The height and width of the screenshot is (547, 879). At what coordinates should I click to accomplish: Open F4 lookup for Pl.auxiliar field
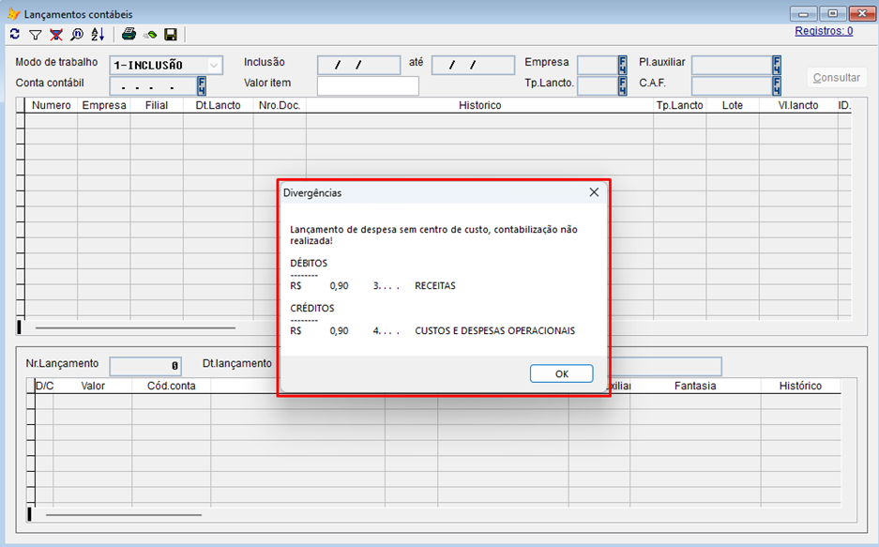coord(777,65)
